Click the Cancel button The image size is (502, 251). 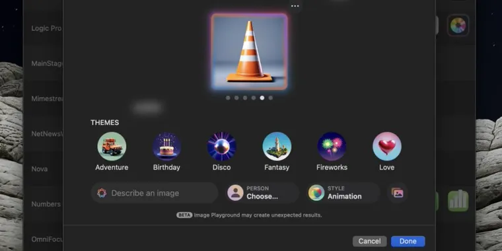click(x=369, y=241)
